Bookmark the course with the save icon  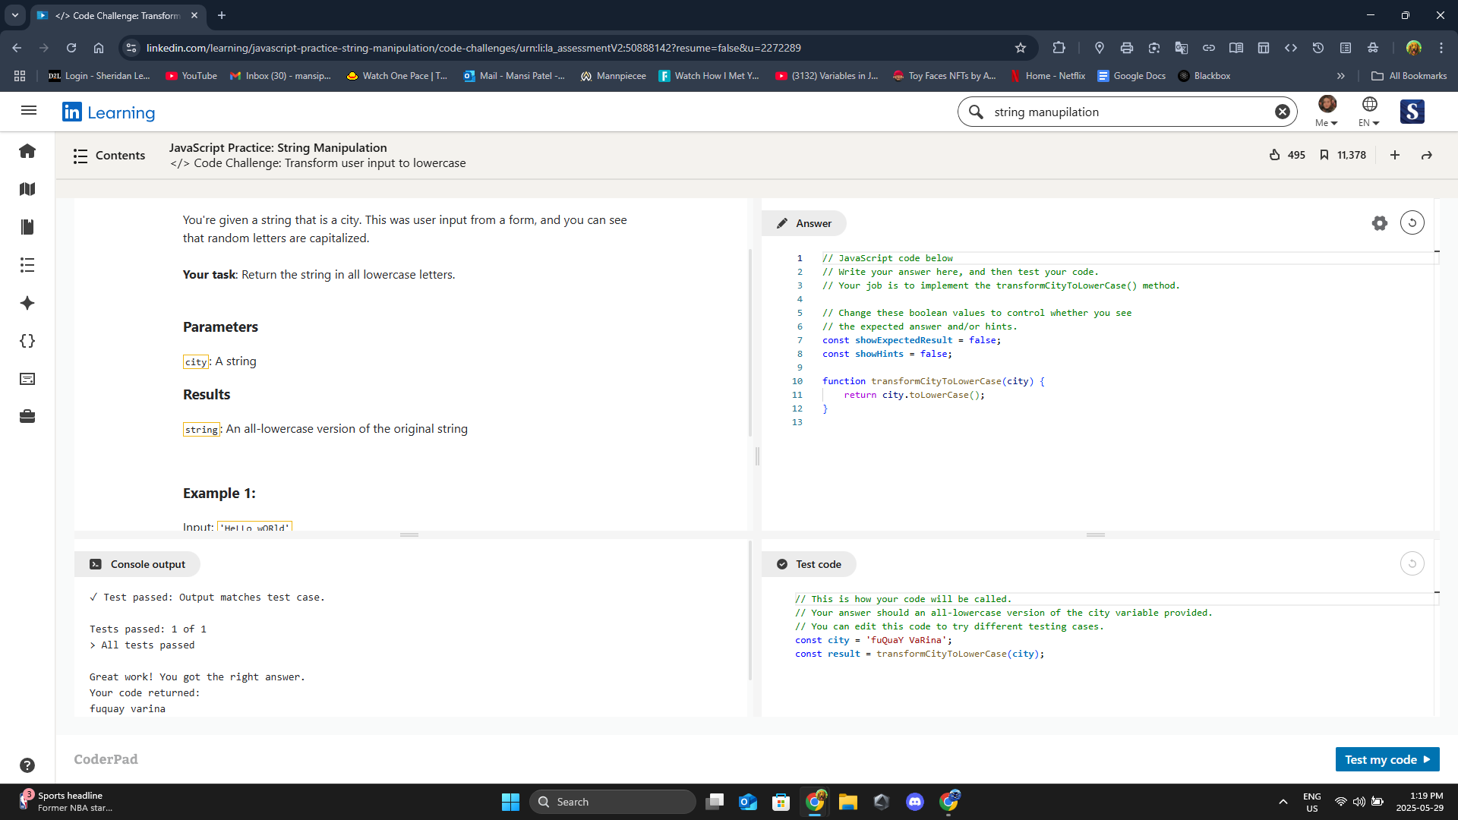(x=1324, y=155)
